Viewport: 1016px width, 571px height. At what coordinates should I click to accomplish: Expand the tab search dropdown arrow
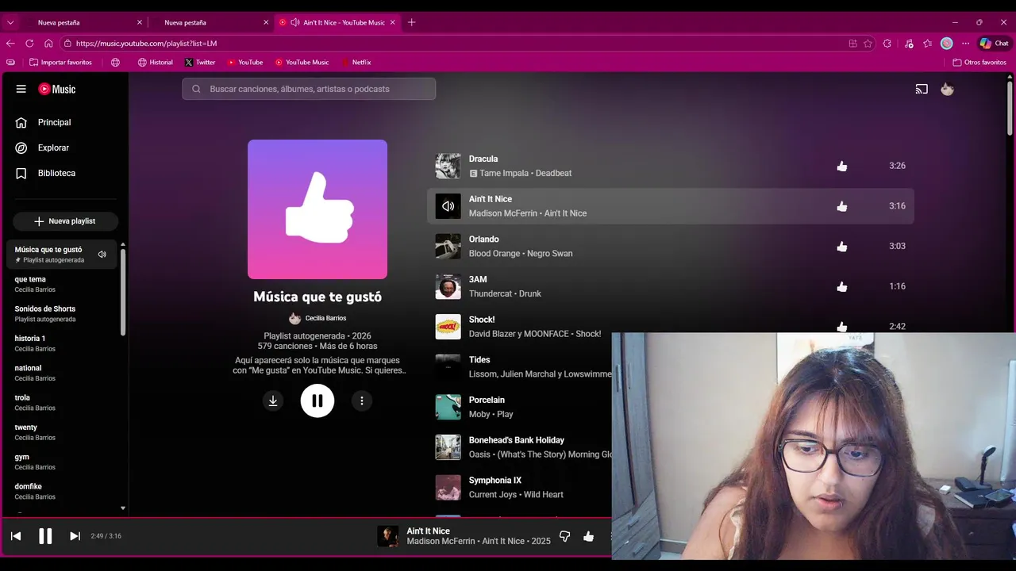coord(10,22)
